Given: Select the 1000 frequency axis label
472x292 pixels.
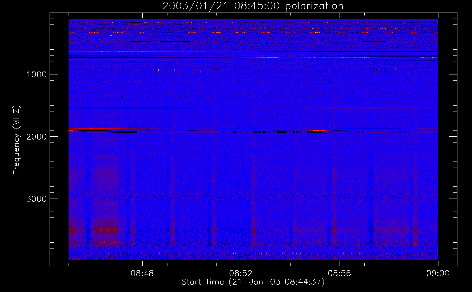Looking at the screenshot, I should [36, 74].
